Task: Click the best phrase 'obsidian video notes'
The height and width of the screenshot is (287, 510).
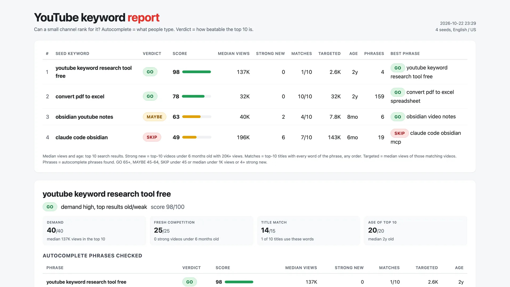Action: 431,117
